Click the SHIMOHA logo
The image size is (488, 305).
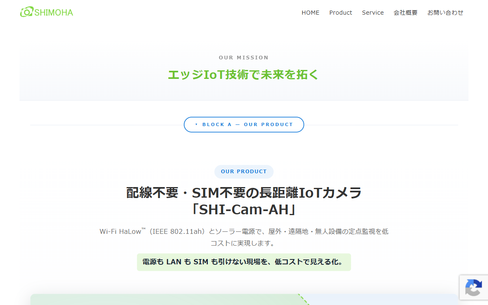[x=46, y=12]
